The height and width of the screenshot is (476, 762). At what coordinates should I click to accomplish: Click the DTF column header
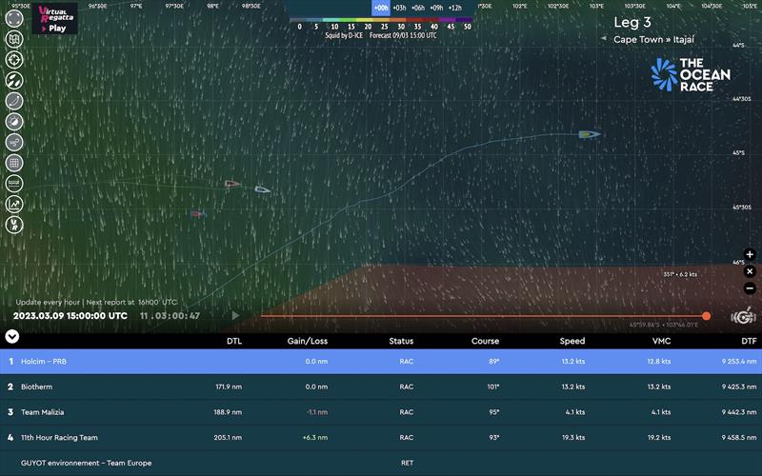(x=749, y=341)
